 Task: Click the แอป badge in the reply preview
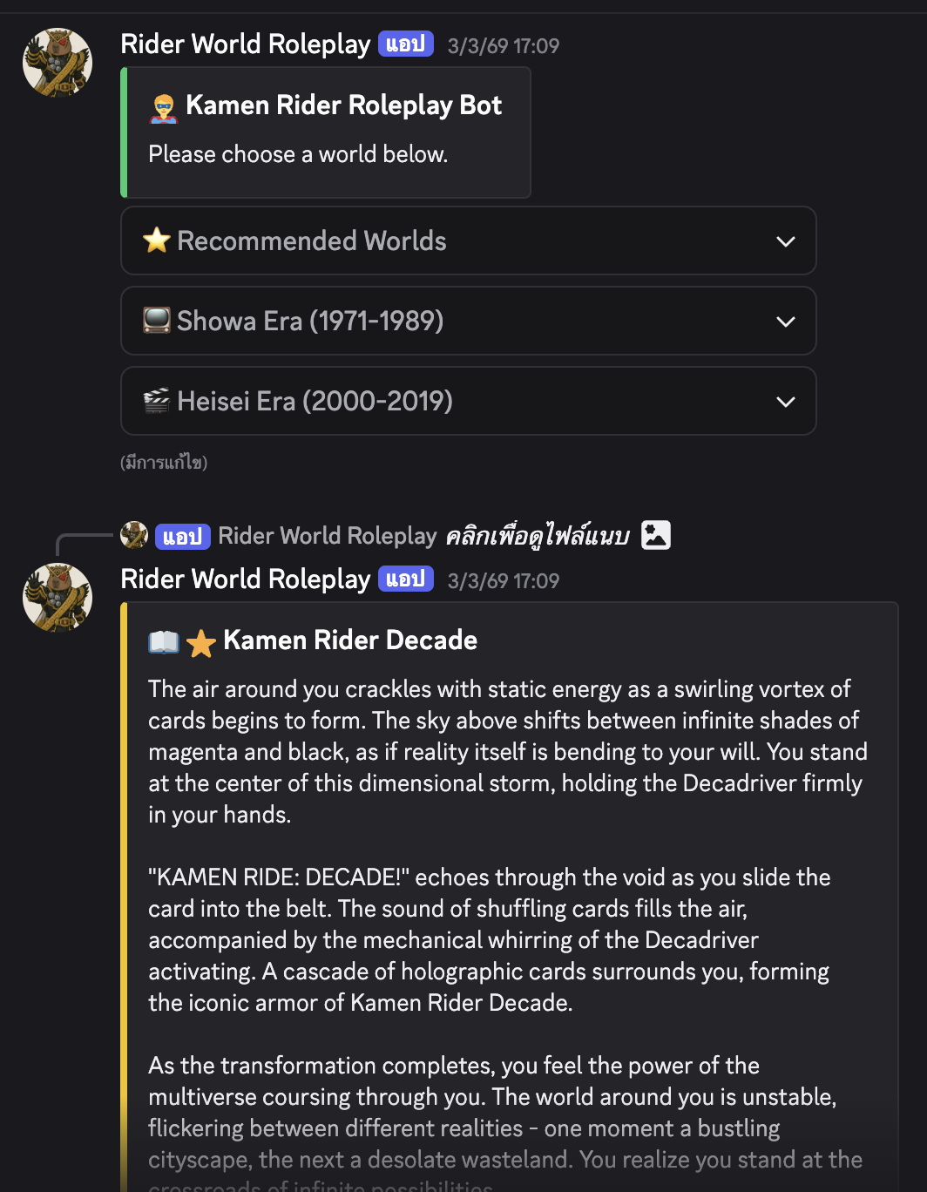(x=183, y=536)
